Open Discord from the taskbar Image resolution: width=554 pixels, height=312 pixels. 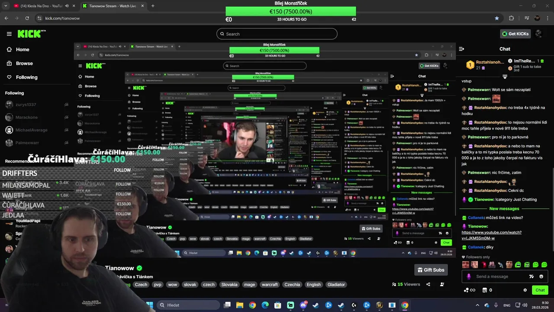(303, 305)
